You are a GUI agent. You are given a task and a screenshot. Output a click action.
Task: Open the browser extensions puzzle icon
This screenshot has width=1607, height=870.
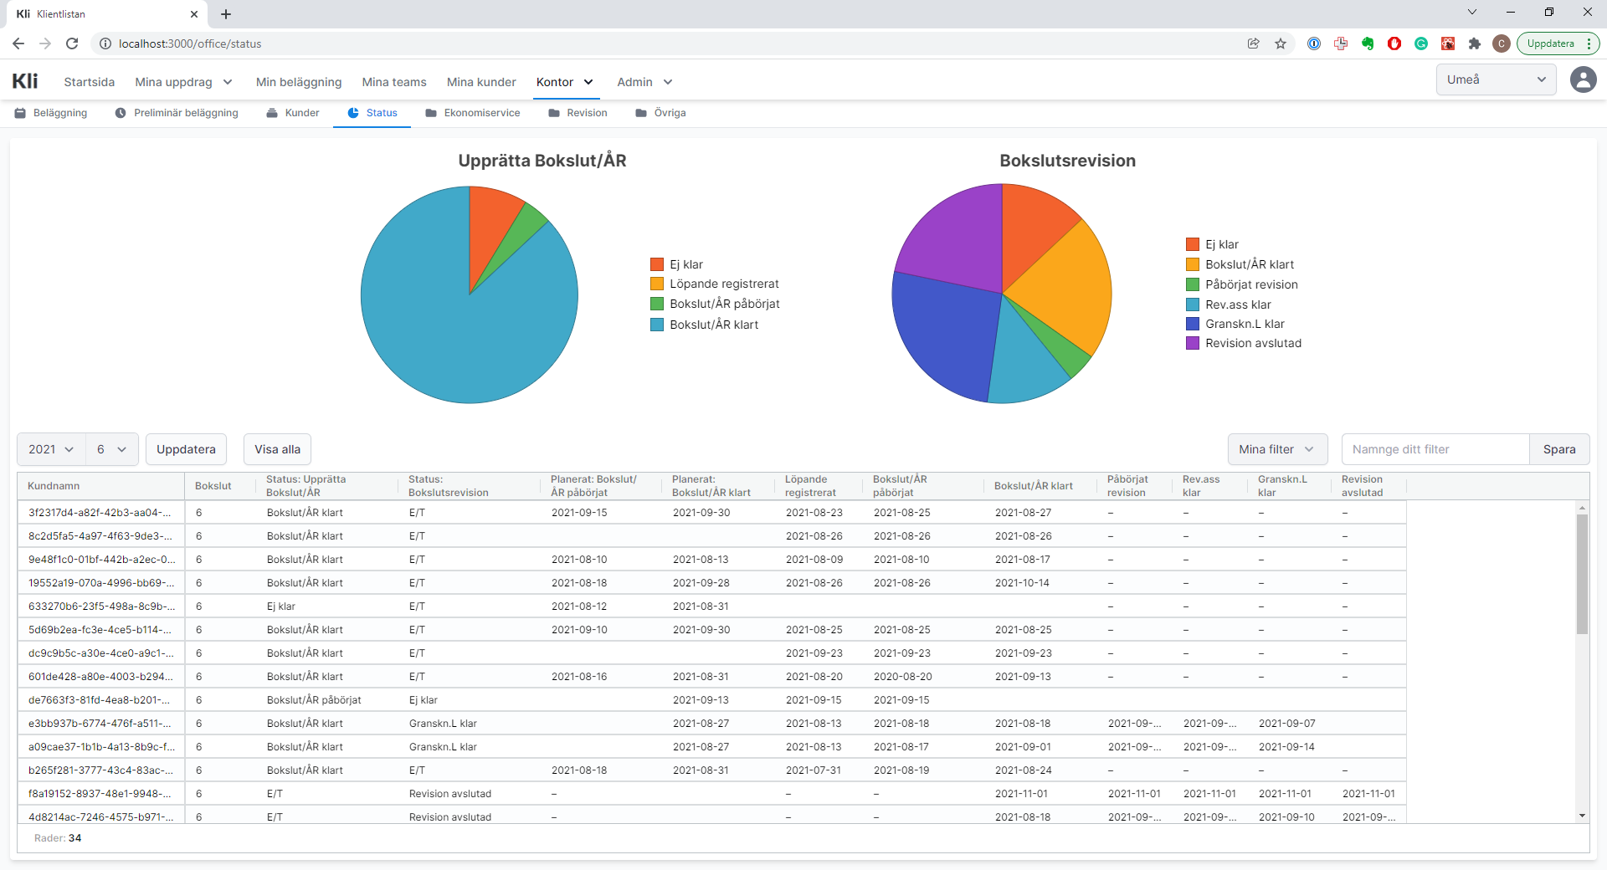tap(1475, 43)
